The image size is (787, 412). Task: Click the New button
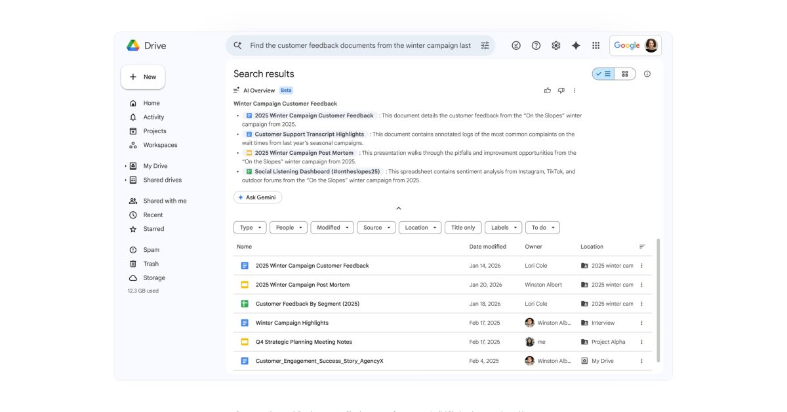coord(143,77)
